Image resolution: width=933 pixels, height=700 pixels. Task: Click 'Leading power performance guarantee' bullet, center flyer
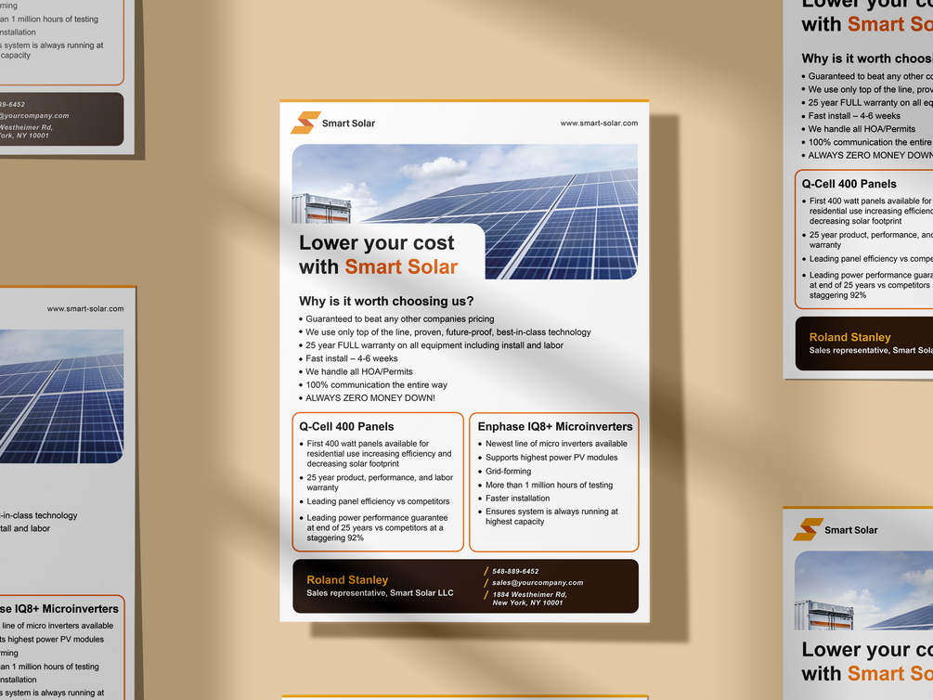pyautogui.click(x=377, y=528)
